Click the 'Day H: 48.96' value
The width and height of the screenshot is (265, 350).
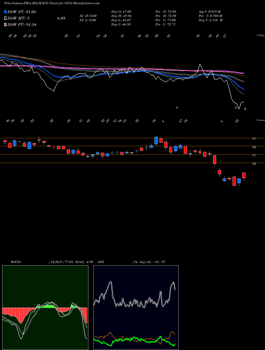point(121,16)
